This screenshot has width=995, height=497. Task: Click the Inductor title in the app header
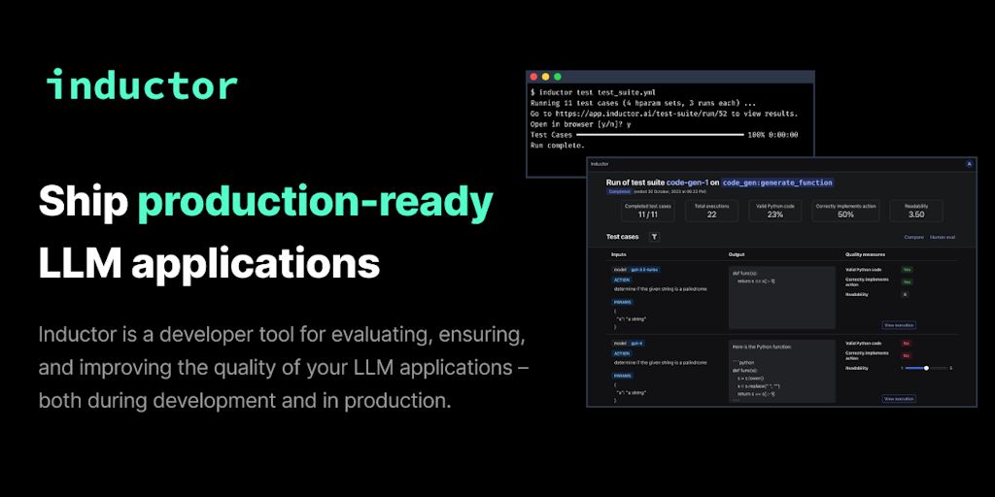click(x=600, y=163)
